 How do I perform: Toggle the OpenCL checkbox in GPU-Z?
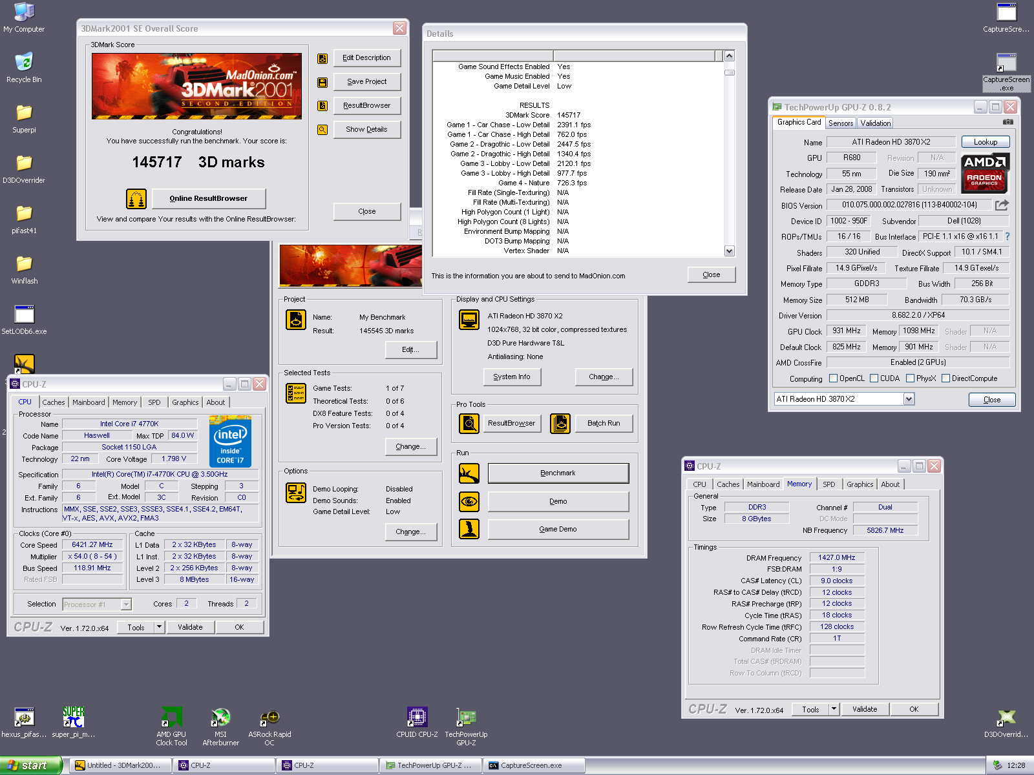(834, 378)
